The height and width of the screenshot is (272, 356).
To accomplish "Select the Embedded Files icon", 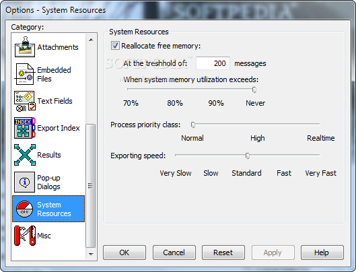I will 25,74.
